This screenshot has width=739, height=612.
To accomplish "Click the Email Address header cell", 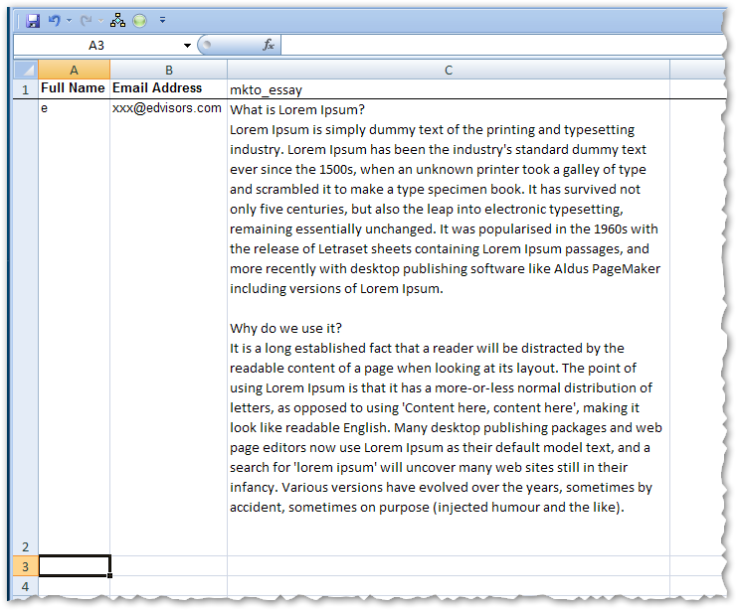I will click(169, 88).
